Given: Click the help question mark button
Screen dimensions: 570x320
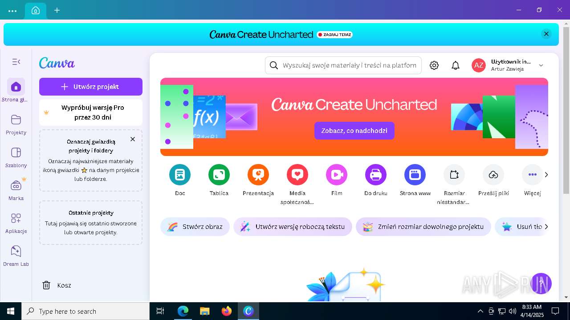Looking at the screenshot, I should [x=541, y=284].
